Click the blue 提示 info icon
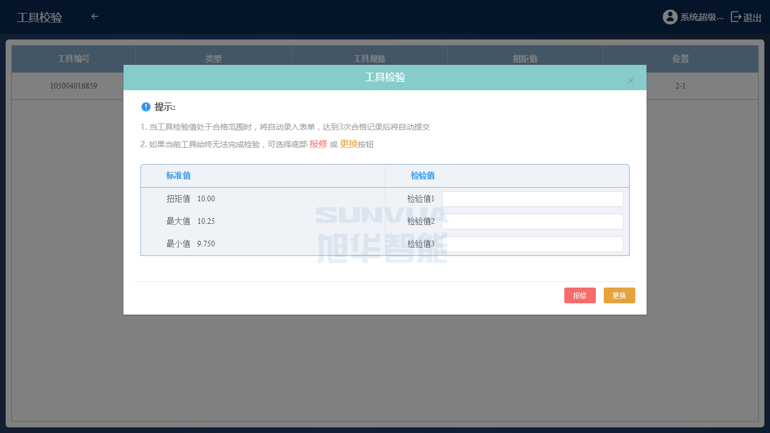 point(145,107)
